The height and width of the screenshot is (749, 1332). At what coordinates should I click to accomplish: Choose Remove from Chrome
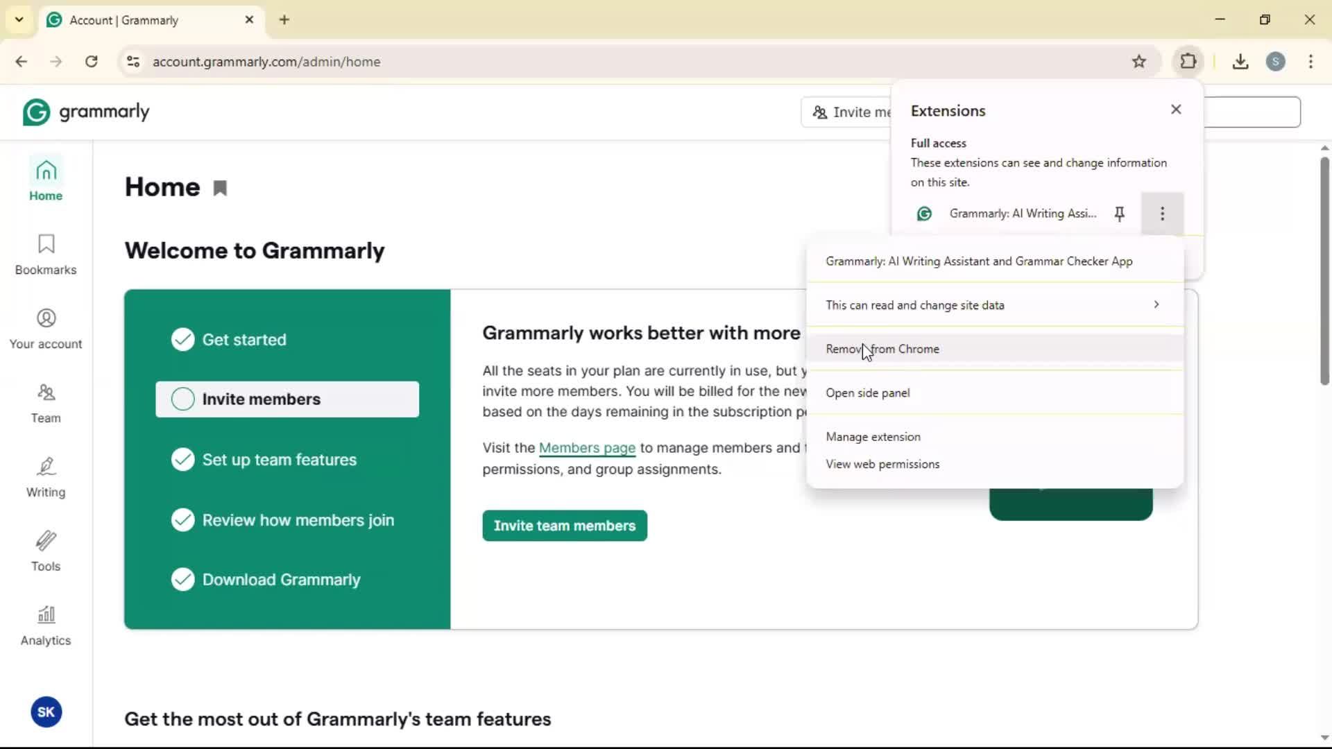point(995,349)
